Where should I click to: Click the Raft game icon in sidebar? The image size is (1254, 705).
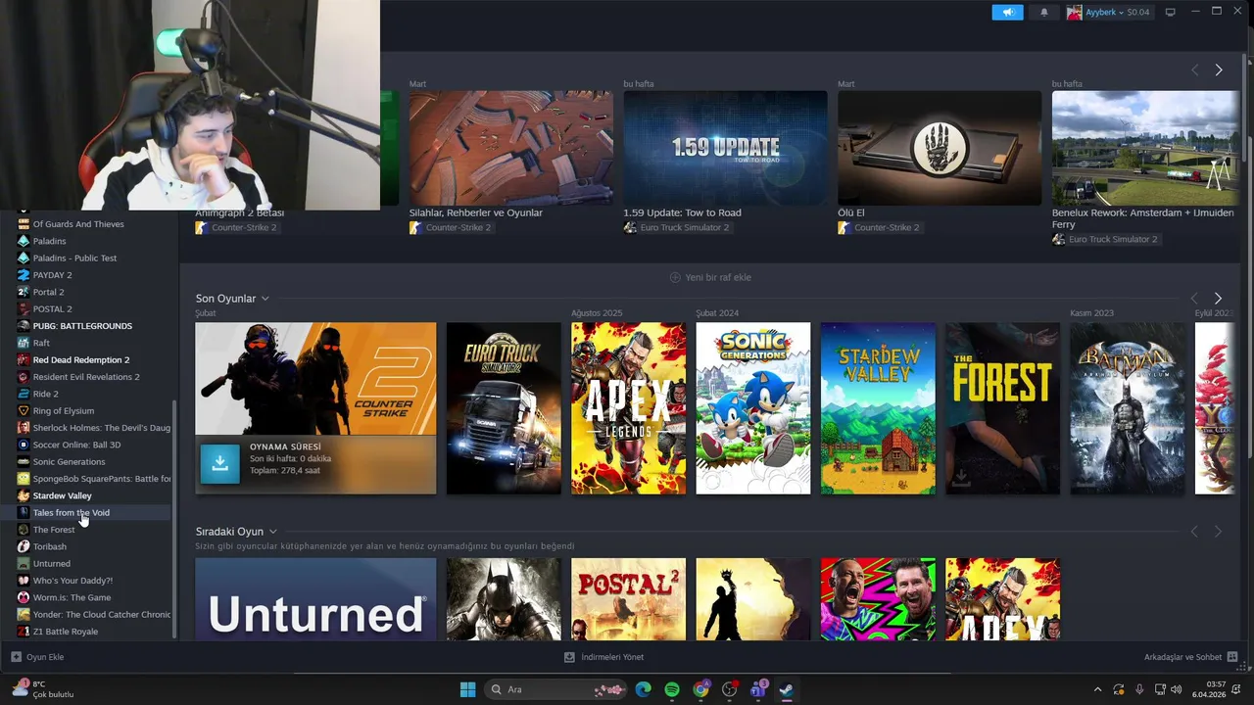[x=24, y=343]
